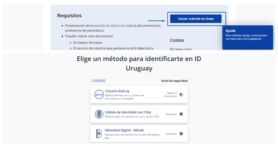Click the Abitab phone identity icon

click(x=99, y=134)
